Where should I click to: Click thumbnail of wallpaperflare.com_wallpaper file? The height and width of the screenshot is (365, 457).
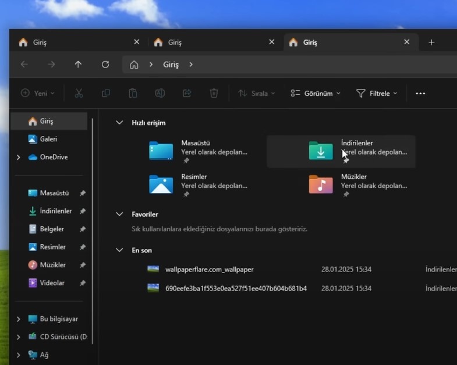153,269
